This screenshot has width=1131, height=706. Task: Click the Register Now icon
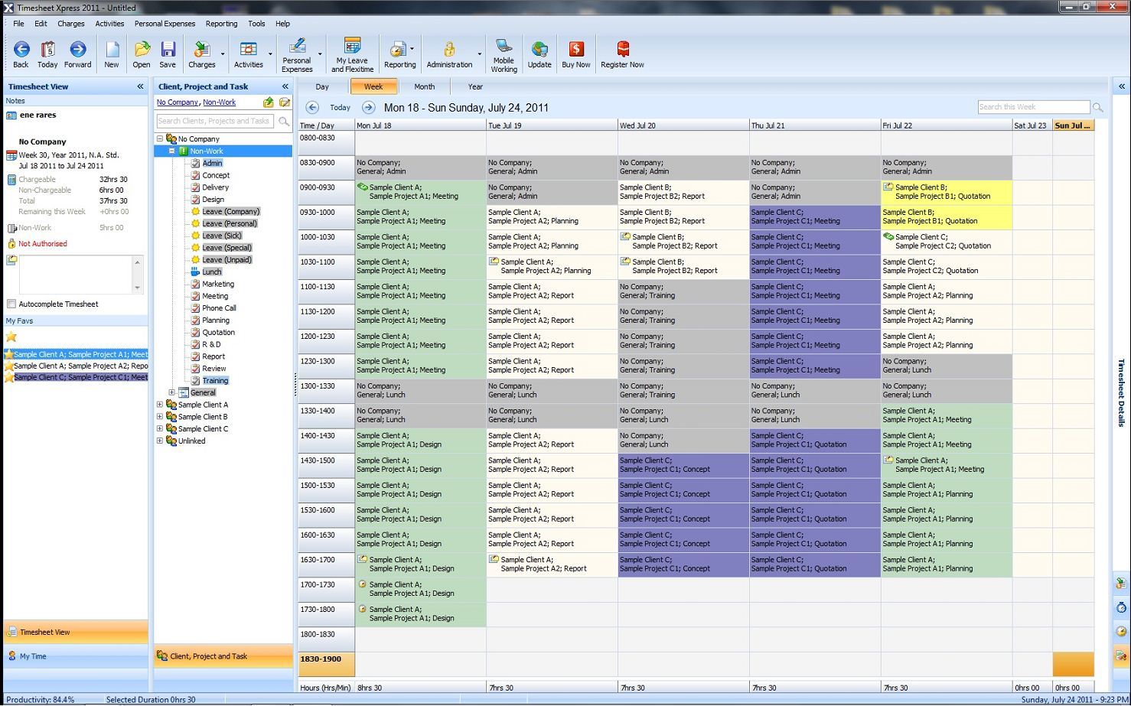pyautogui.click(x=622, y=54)
